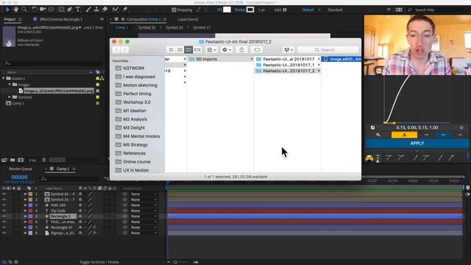This screenshot has height=265, width=471.
Task: Click the zoom magnifier icon in Flow panel
Action: tap(378, 135)
